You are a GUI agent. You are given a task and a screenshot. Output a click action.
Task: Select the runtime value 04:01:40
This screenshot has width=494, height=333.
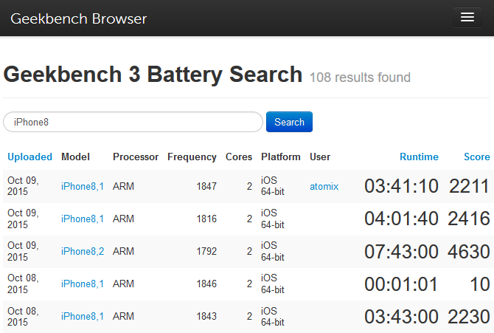(401, 219)
